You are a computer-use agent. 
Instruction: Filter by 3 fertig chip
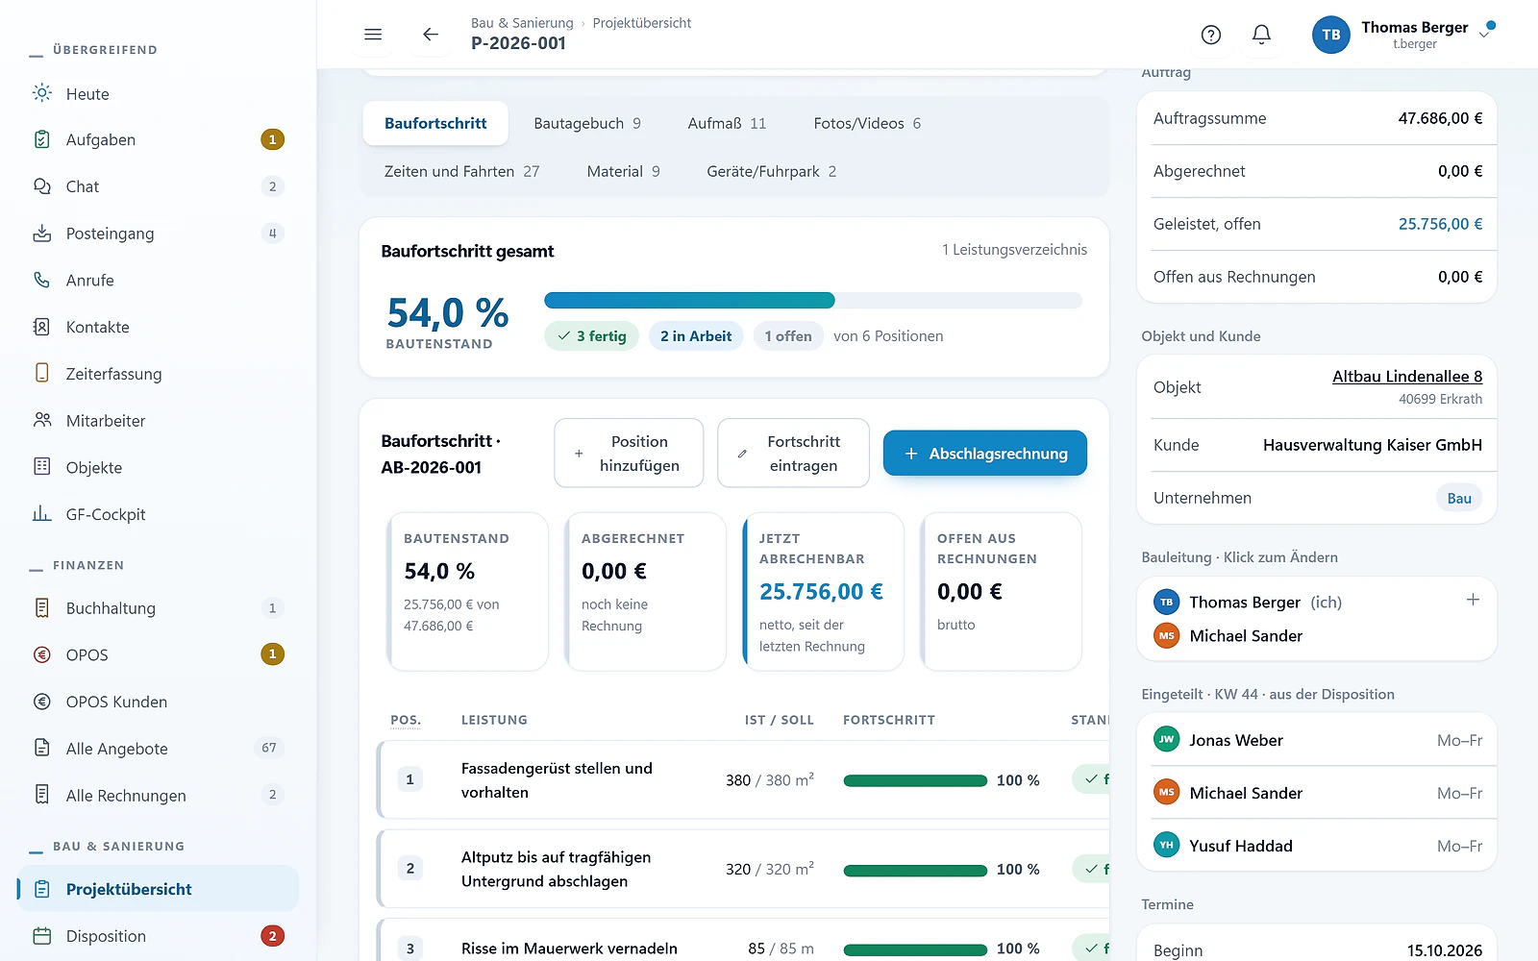click(591, 336)
